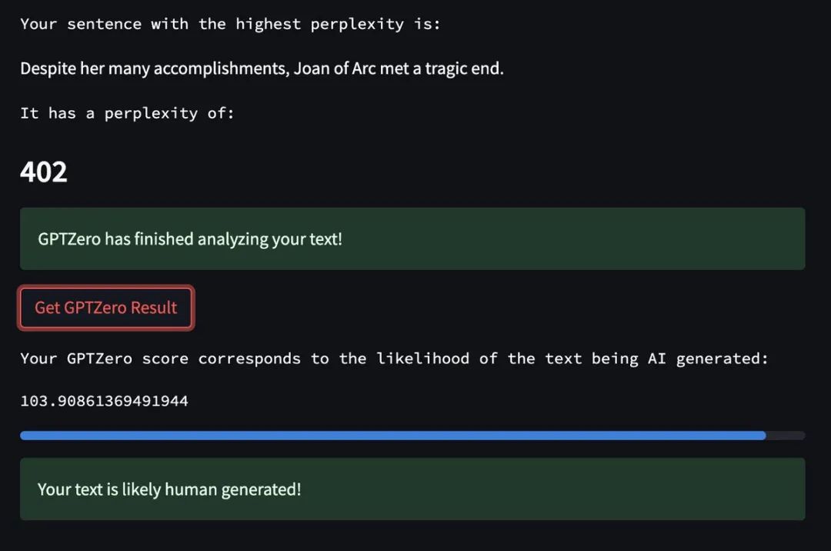The height and width of the screenshot is (551, 831).
Task: Click the 'Your GPTZero score corresponds' description line
Action: pyautogui.click(x=394, y=359)
